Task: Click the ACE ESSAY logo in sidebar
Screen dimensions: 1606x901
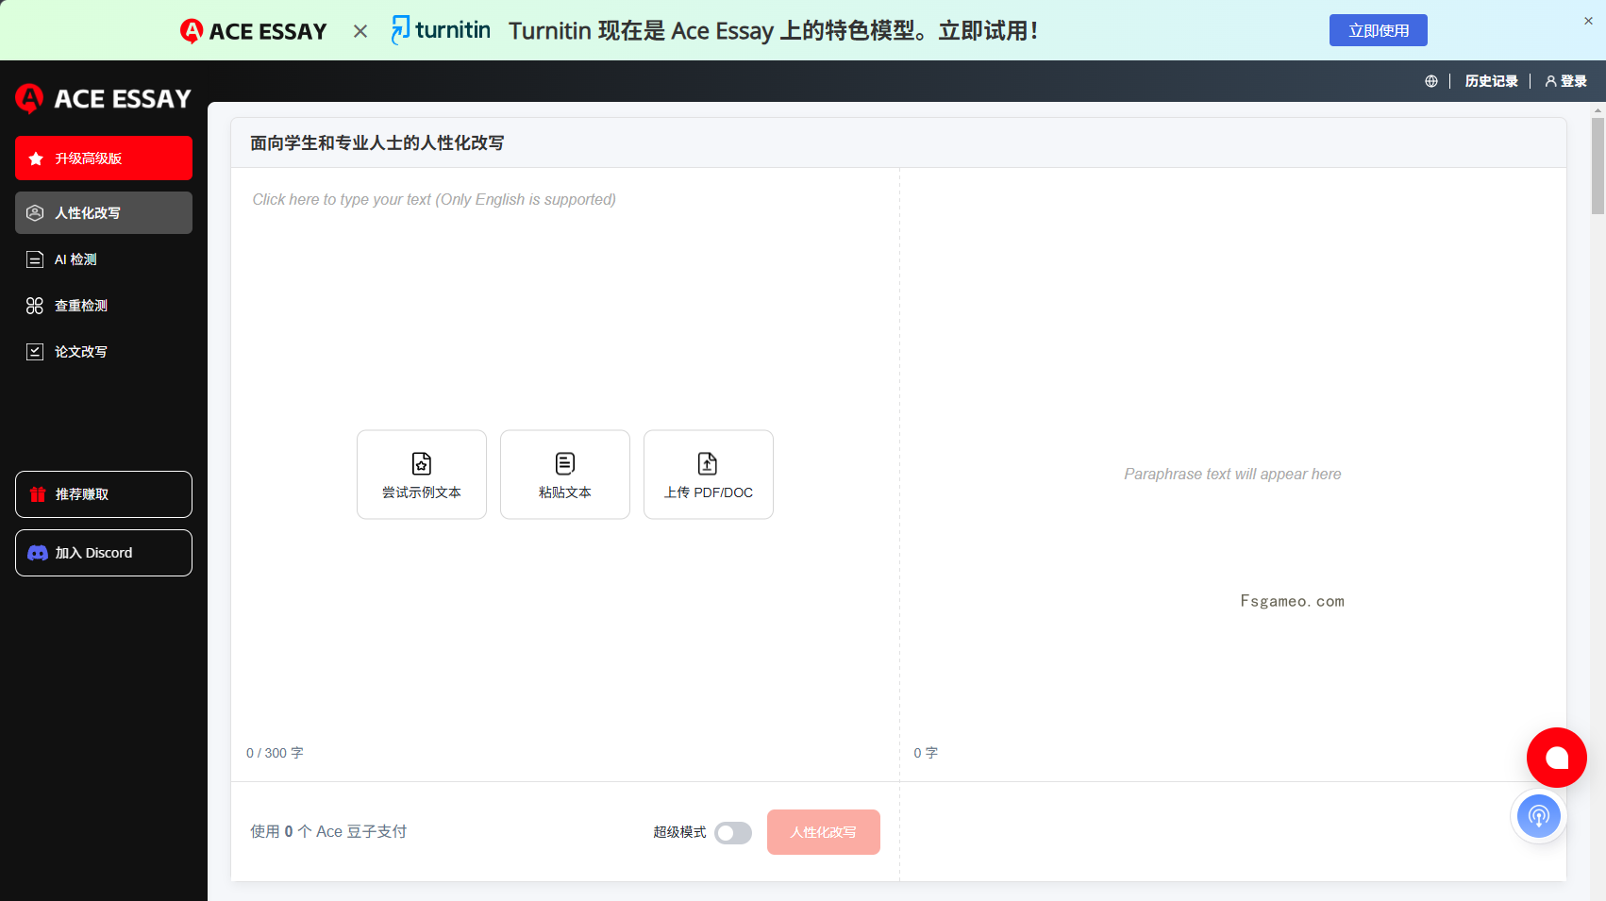Action: (x=104, y=98)
